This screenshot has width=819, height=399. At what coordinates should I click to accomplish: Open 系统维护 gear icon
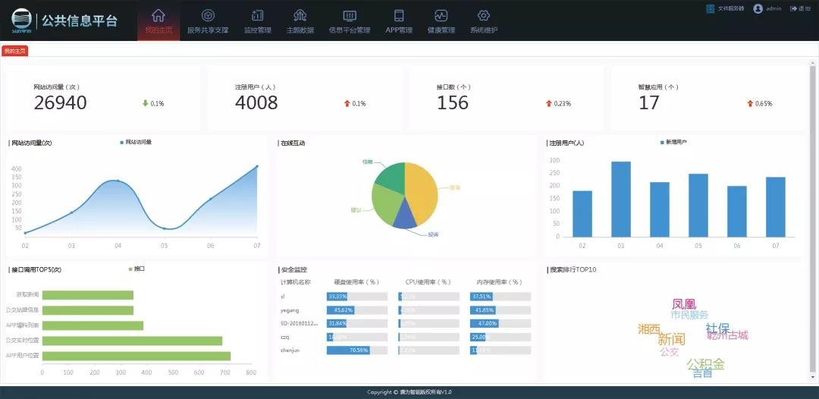(x=483, y=16)
